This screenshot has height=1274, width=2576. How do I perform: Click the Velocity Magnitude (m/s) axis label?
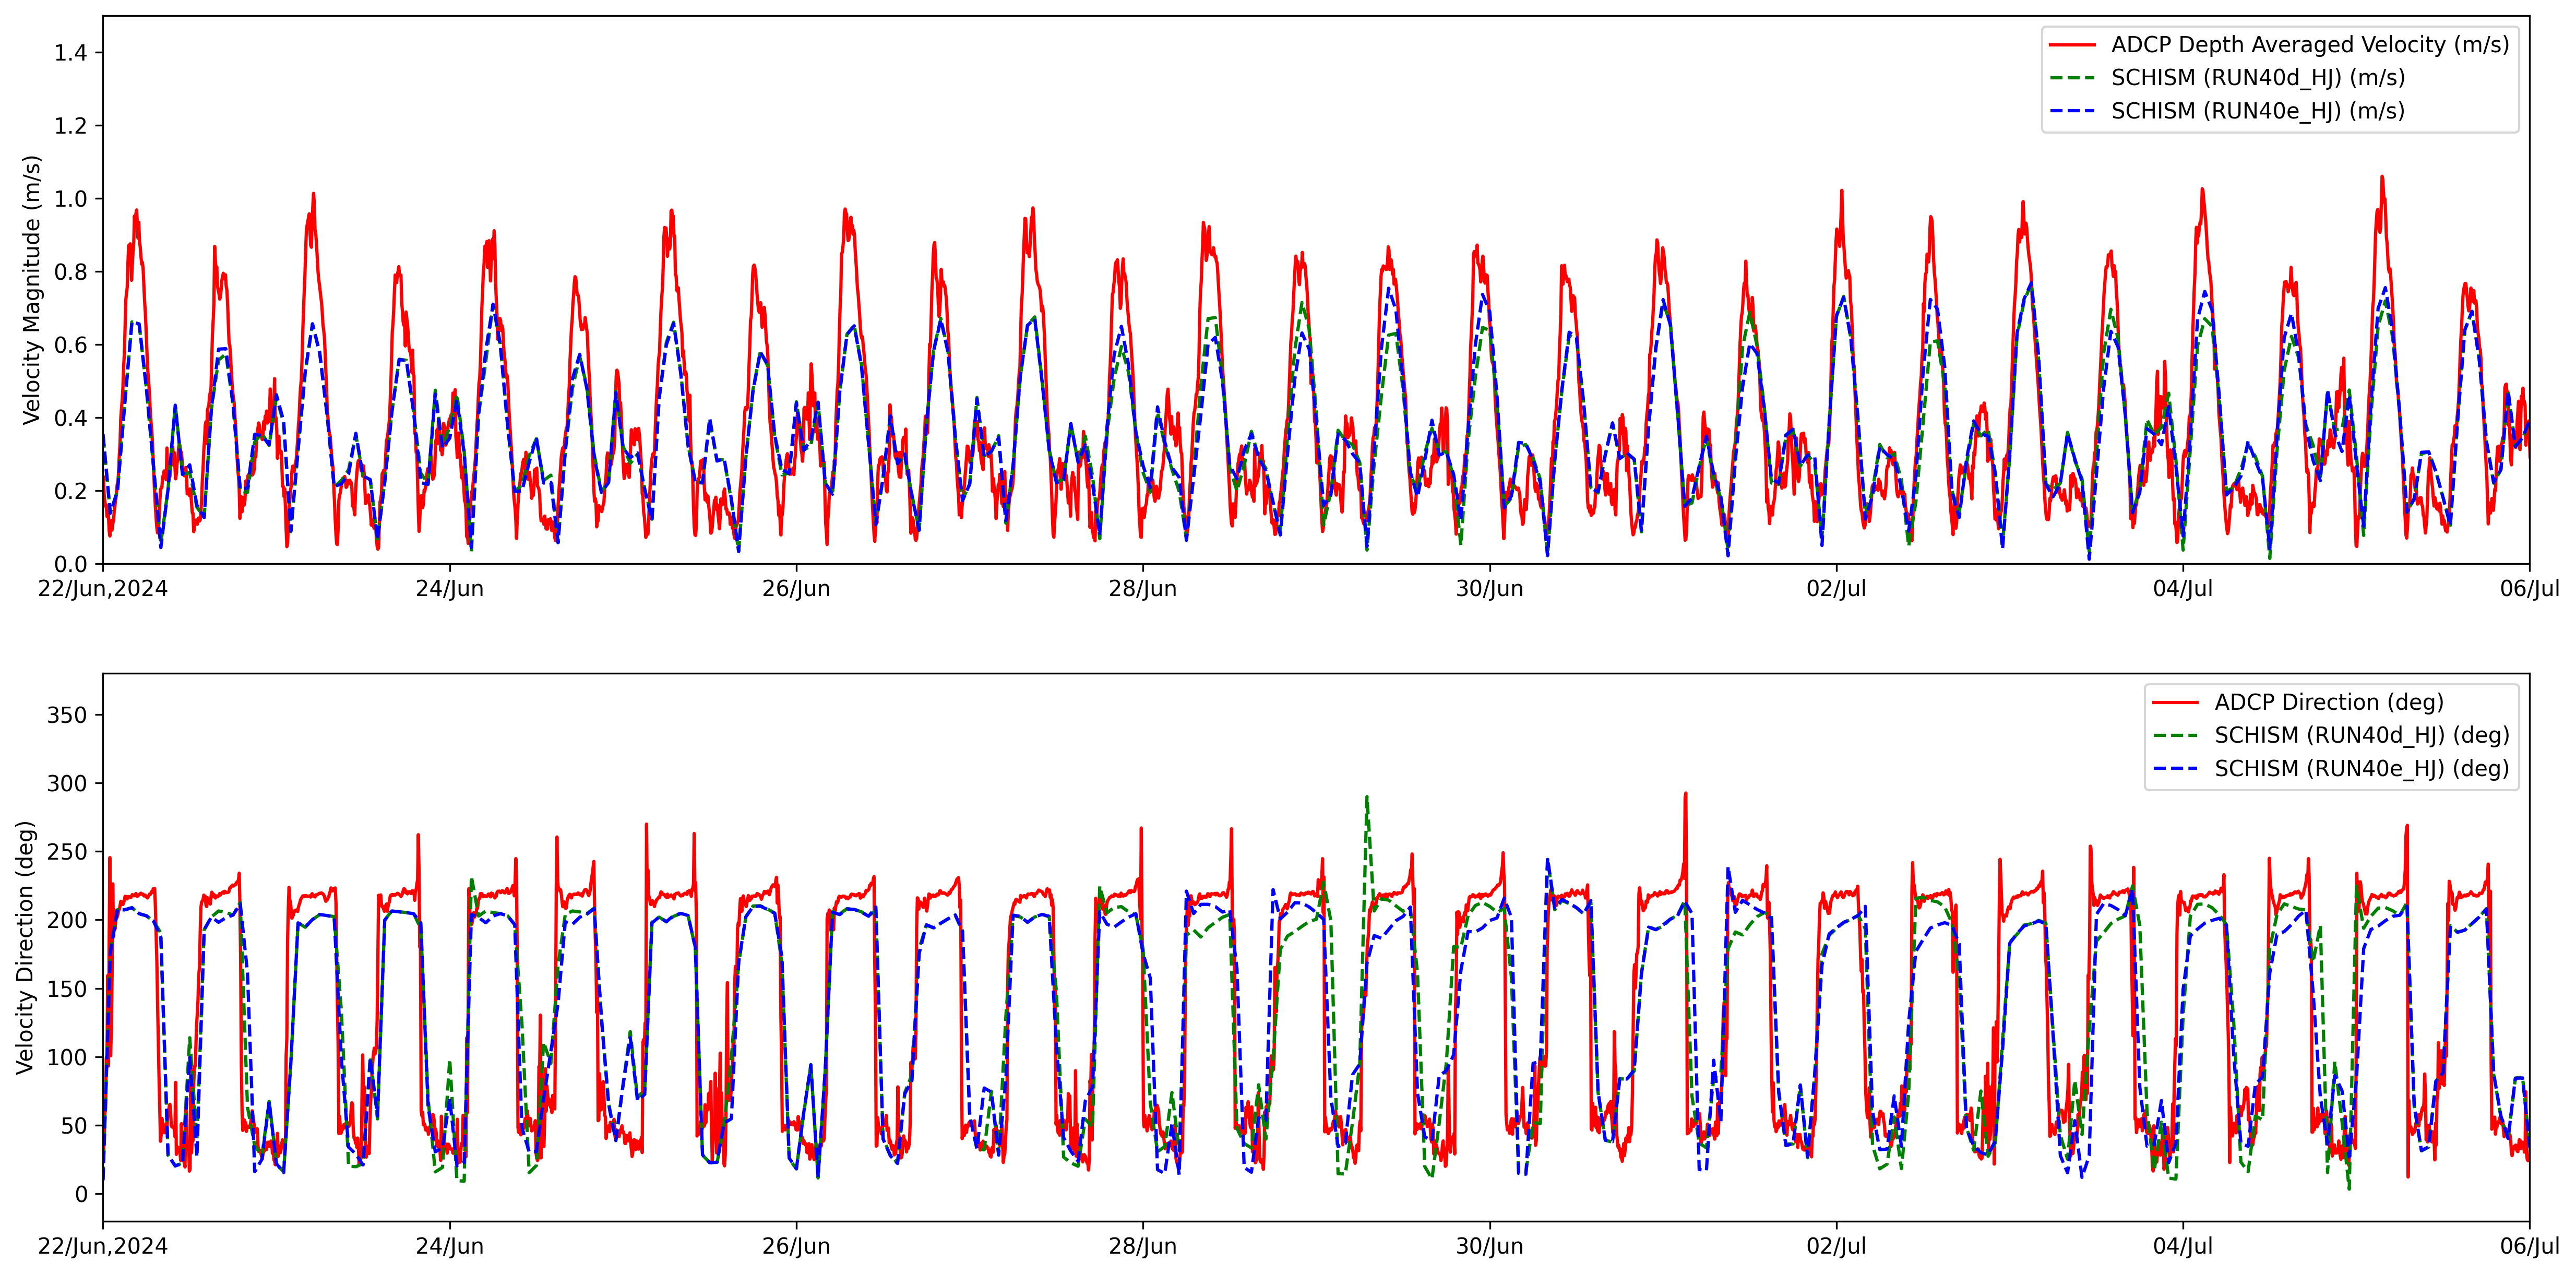coord(32,290)
